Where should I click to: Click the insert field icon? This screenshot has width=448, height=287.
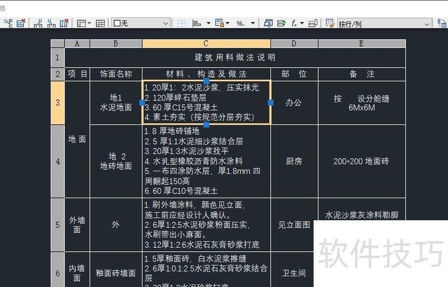281,23
